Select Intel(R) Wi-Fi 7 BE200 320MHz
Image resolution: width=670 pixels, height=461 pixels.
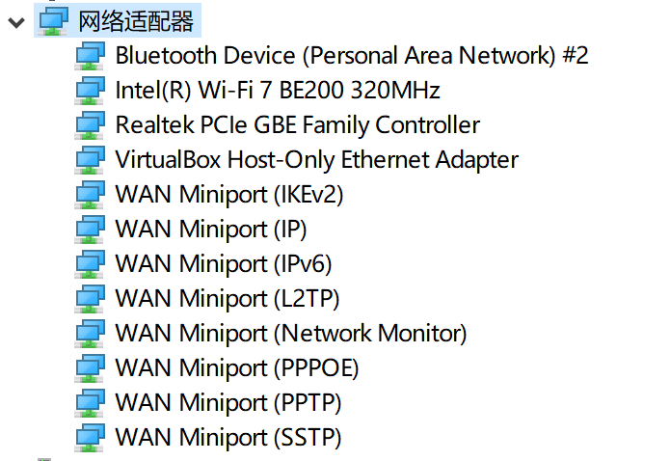click(277, 91)
